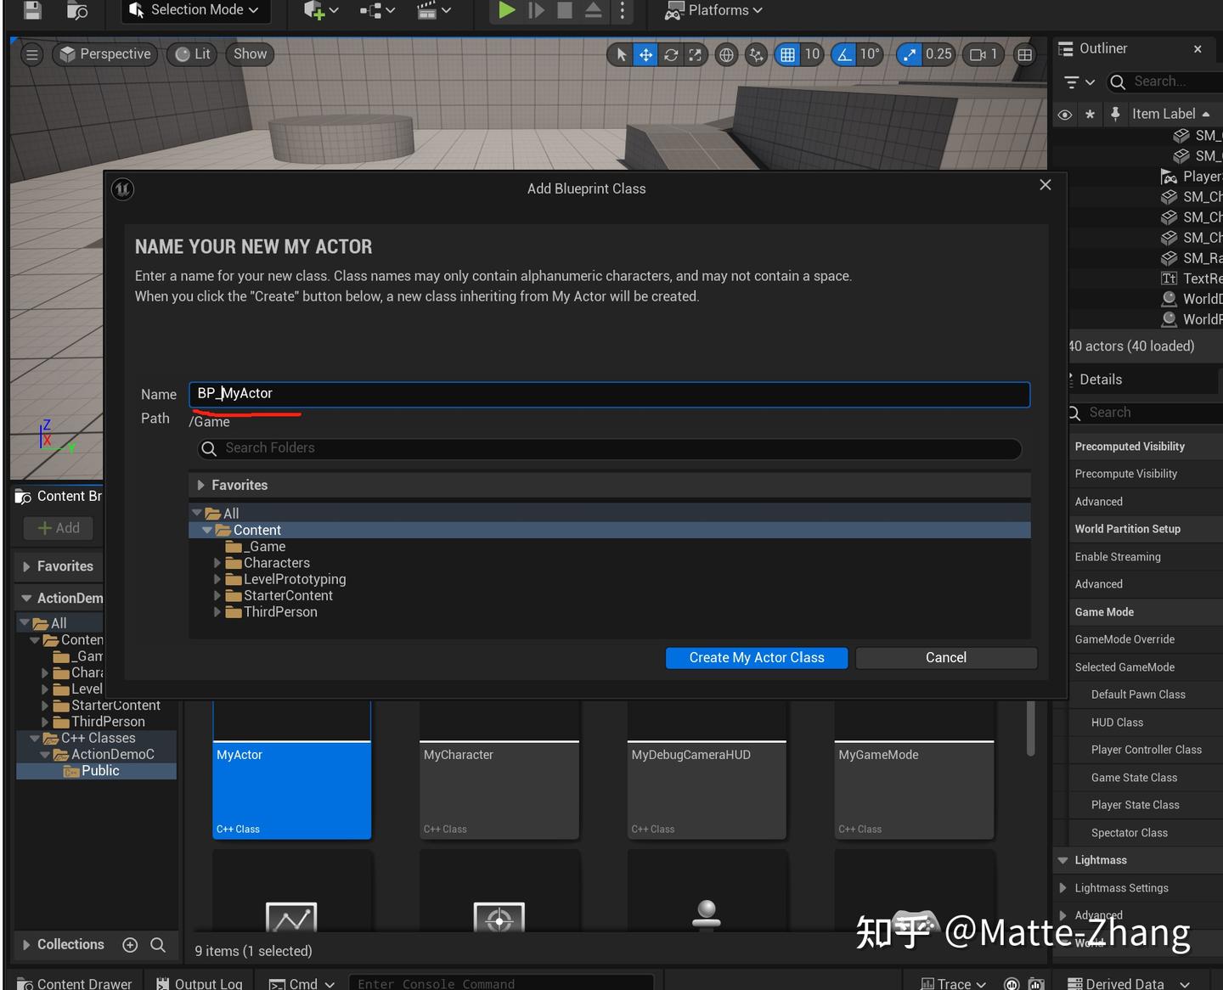Select the scale gizmo tool in viewport toolbar
Viewport: 1223px width, 990px height.
696,54
